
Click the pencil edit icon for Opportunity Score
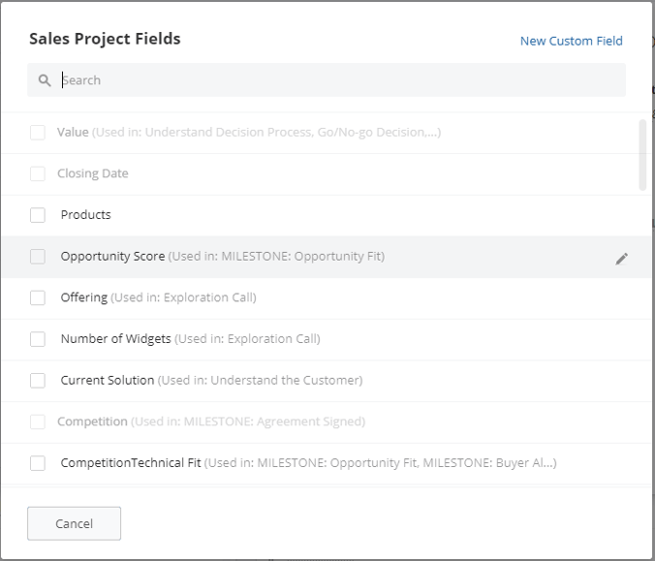tap(621, 259)
